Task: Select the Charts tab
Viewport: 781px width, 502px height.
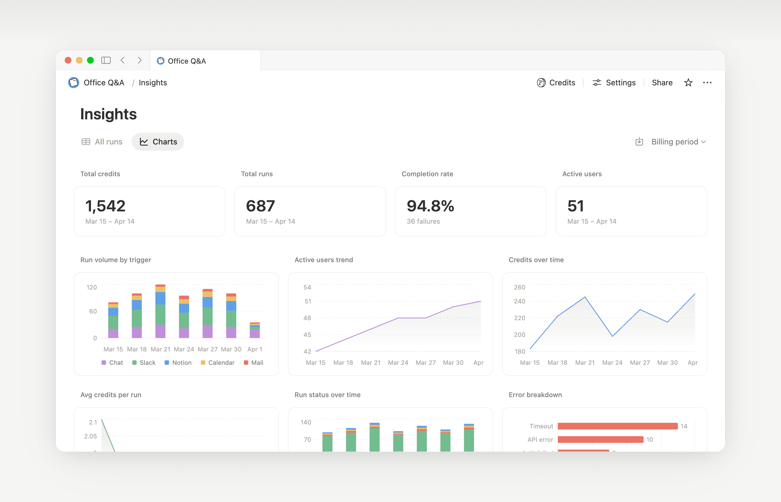Action: [x=158, y=142]
